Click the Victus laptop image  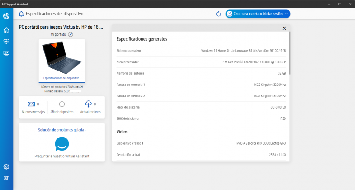click(x=62, y=57)
